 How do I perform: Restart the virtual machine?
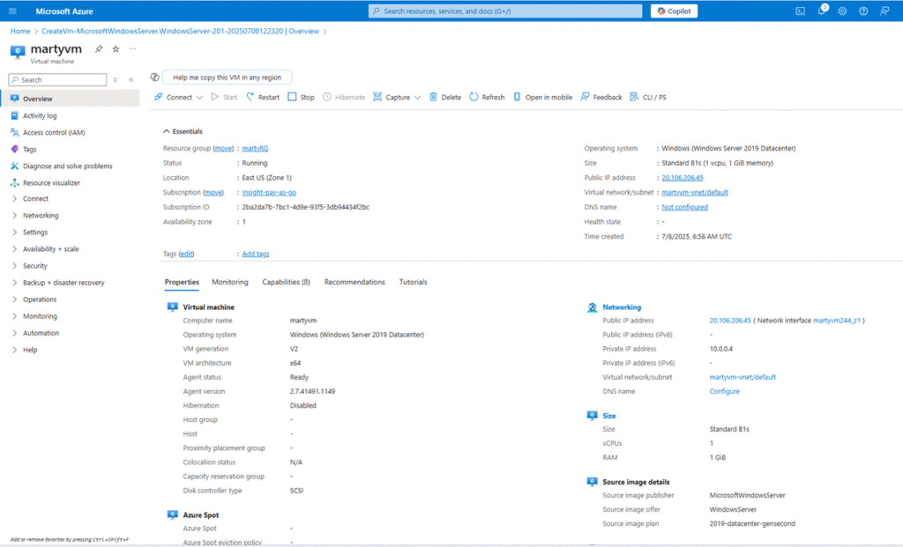263,97
